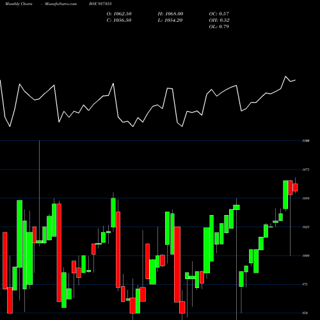Select the low value "L: 1054.20"
The image size is (320, 320).
coord(170,20)
